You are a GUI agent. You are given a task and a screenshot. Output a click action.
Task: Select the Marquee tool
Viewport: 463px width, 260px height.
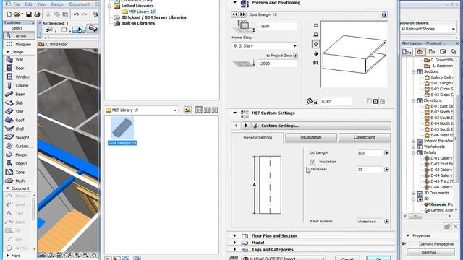(x=19, y=44)
